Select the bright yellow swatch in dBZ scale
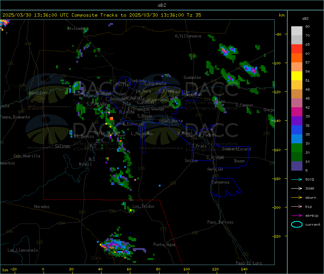 297,76
